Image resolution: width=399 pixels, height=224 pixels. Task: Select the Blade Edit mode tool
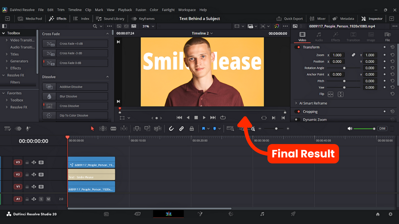click(x=113, y=128)
